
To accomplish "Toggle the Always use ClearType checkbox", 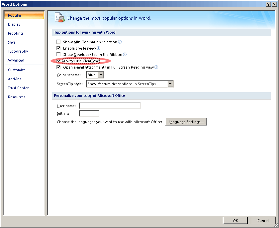I will (x=58, y=61).
